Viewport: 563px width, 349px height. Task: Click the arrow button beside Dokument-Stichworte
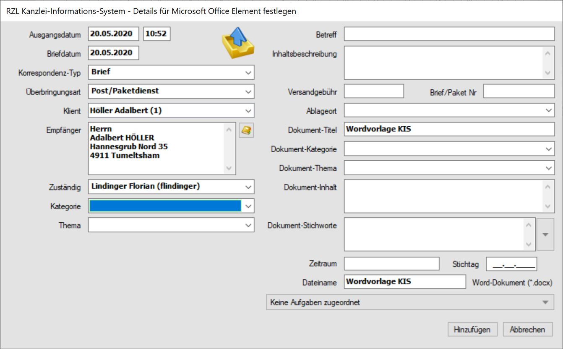click(x=545, y=234)
